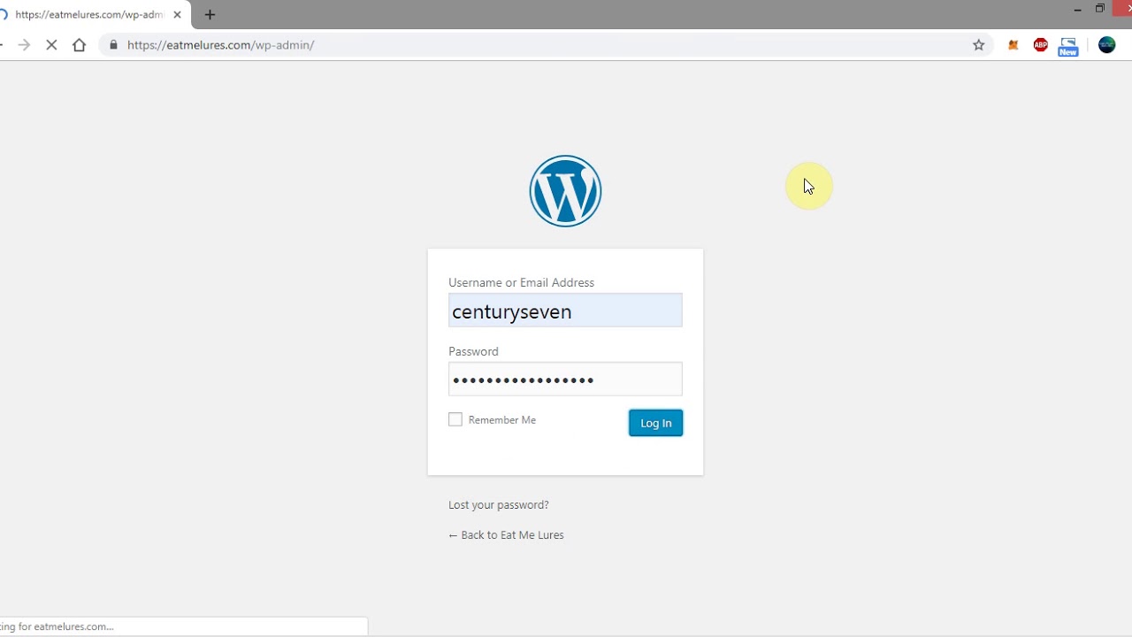1132x637 pixels.
Task: Go to the browser home page icon
Action: (79, 45)
